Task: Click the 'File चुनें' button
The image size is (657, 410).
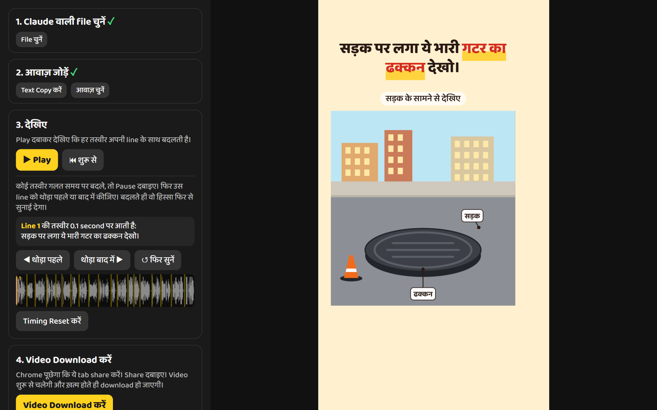Action: coord(31,40)
